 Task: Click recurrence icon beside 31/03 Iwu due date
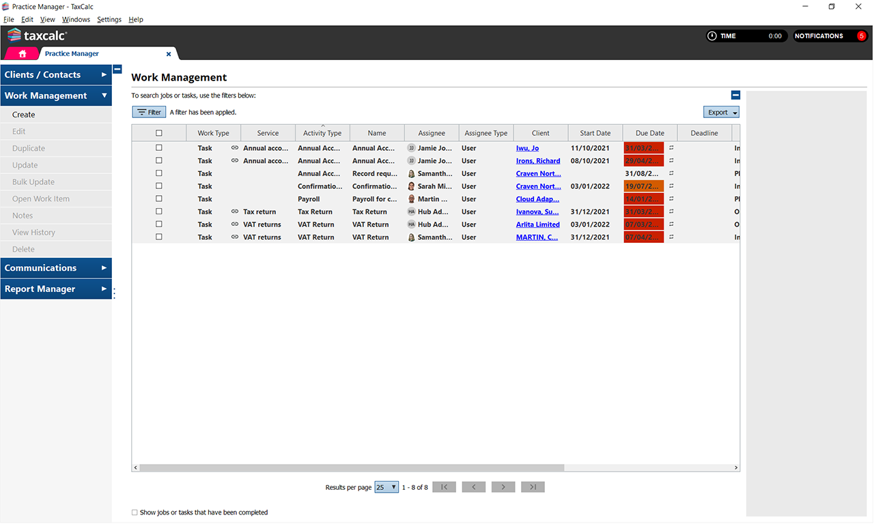(671, 148)
